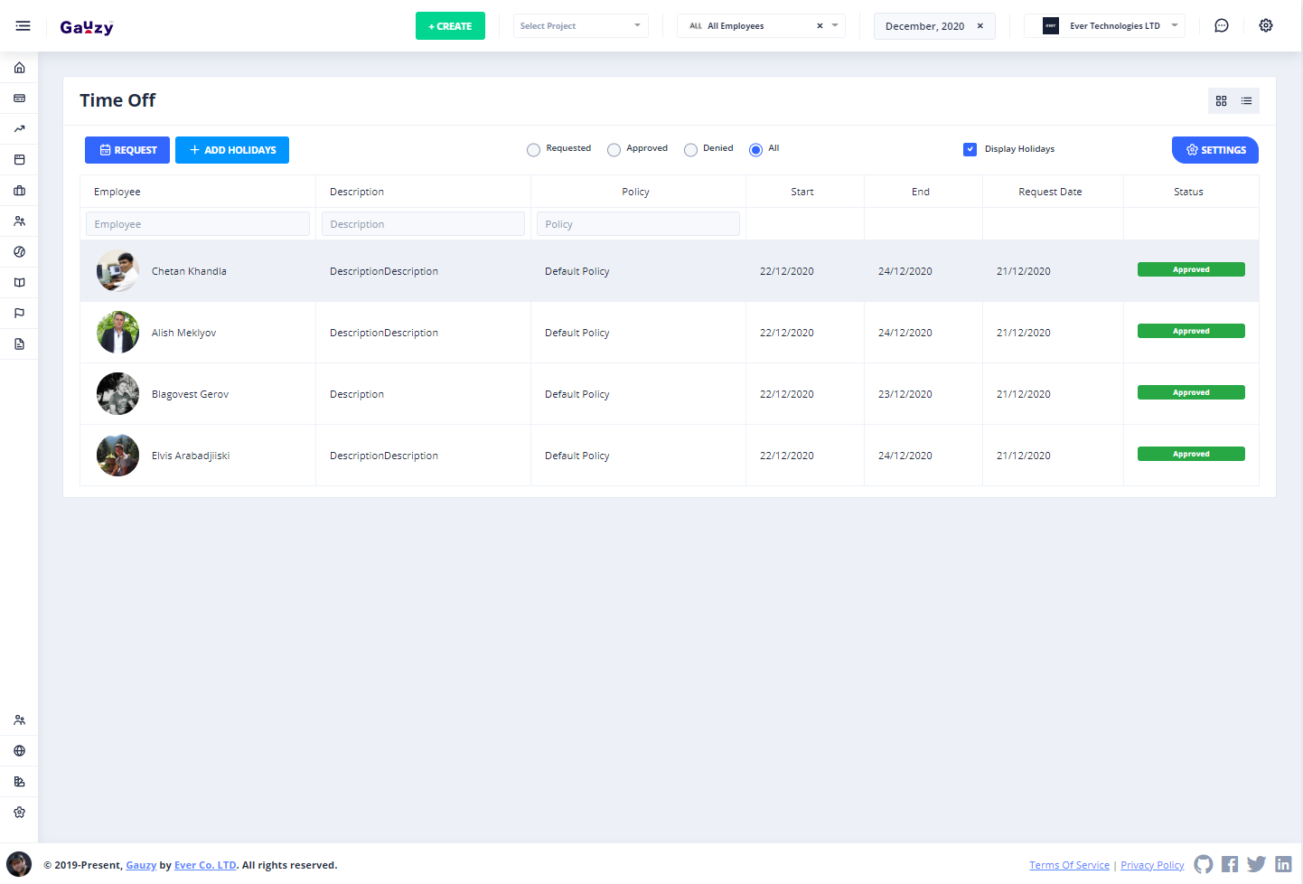The width and height of the screenshot is (1303, 884).
Task: Open the header settings gear icon
Action: click(x=1265, y=26)
